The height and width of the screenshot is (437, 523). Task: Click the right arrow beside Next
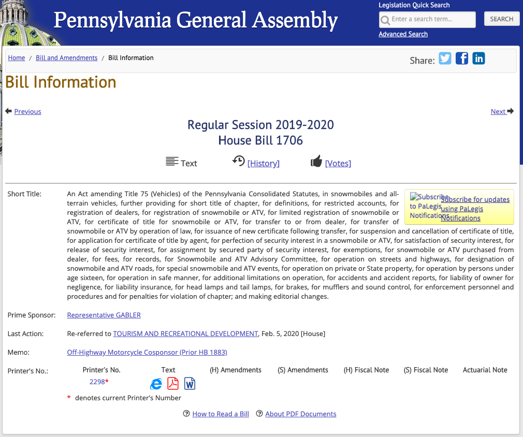(x=511, y=111)
